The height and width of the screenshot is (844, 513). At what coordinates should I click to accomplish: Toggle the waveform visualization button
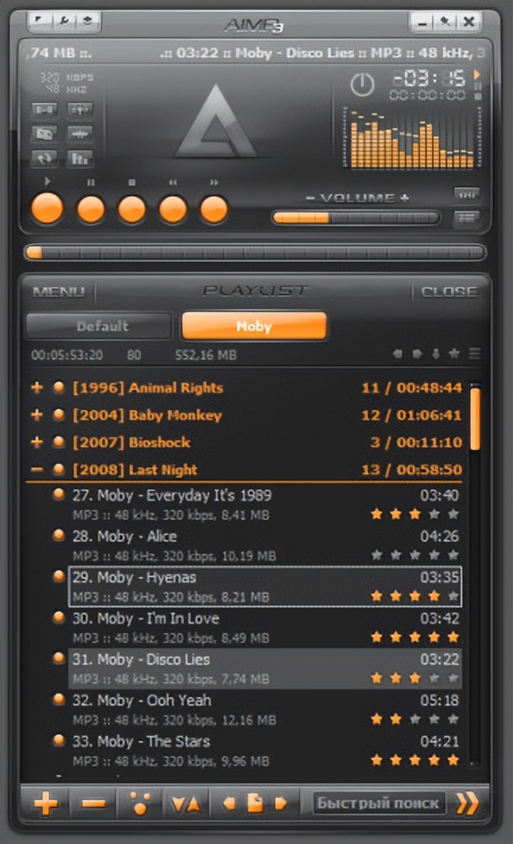[x=79, y=133]
